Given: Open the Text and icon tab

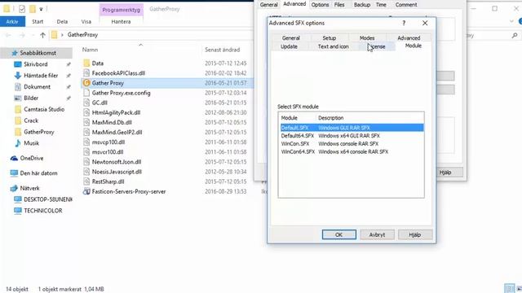Looking at the screenshot, I should (x=334, y=46).
